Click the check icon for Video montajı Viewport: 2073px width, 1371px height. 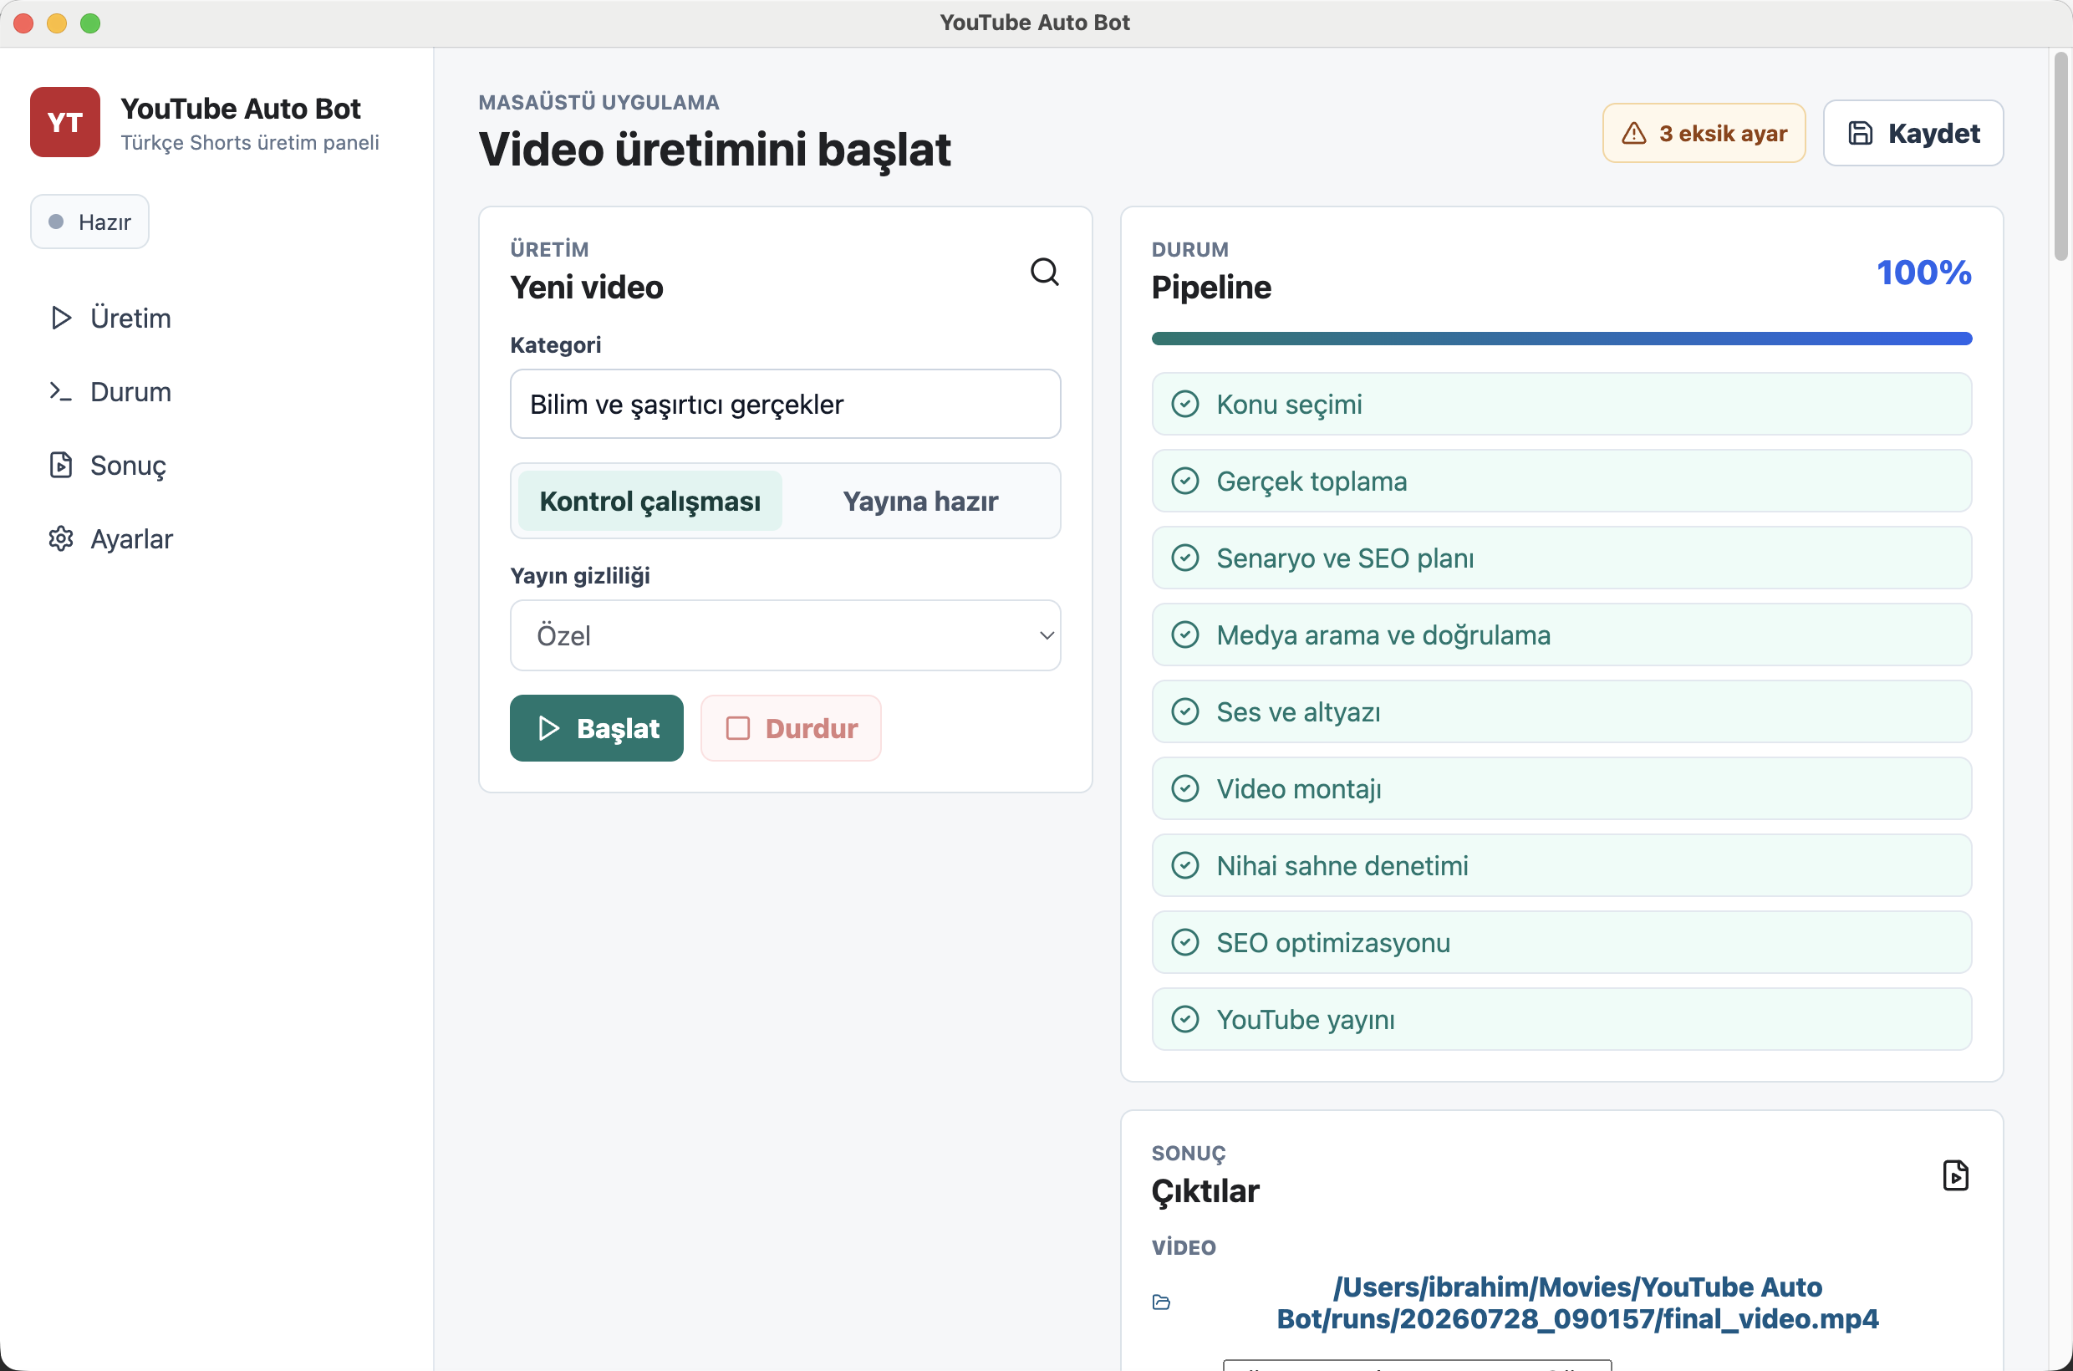tap(1184, 788)
